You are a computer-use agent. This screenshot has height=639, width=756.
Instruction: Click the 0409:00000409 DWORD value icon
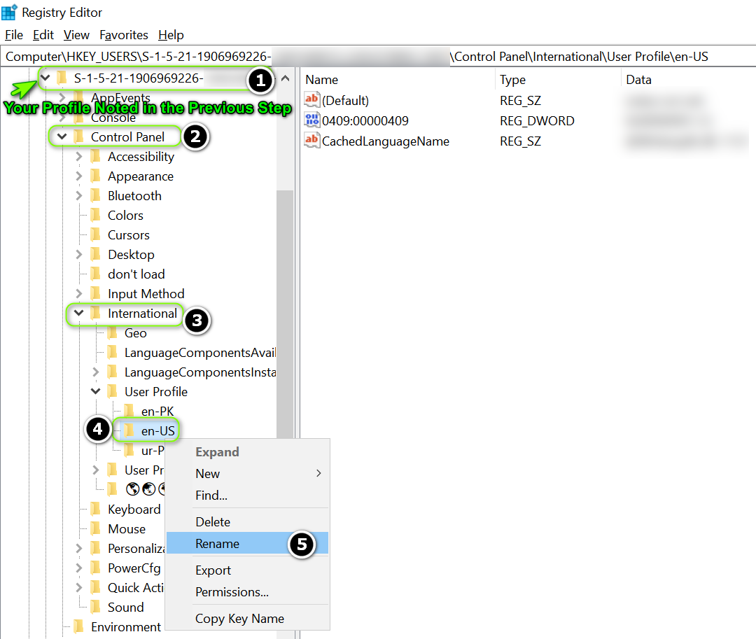(312, 120)
